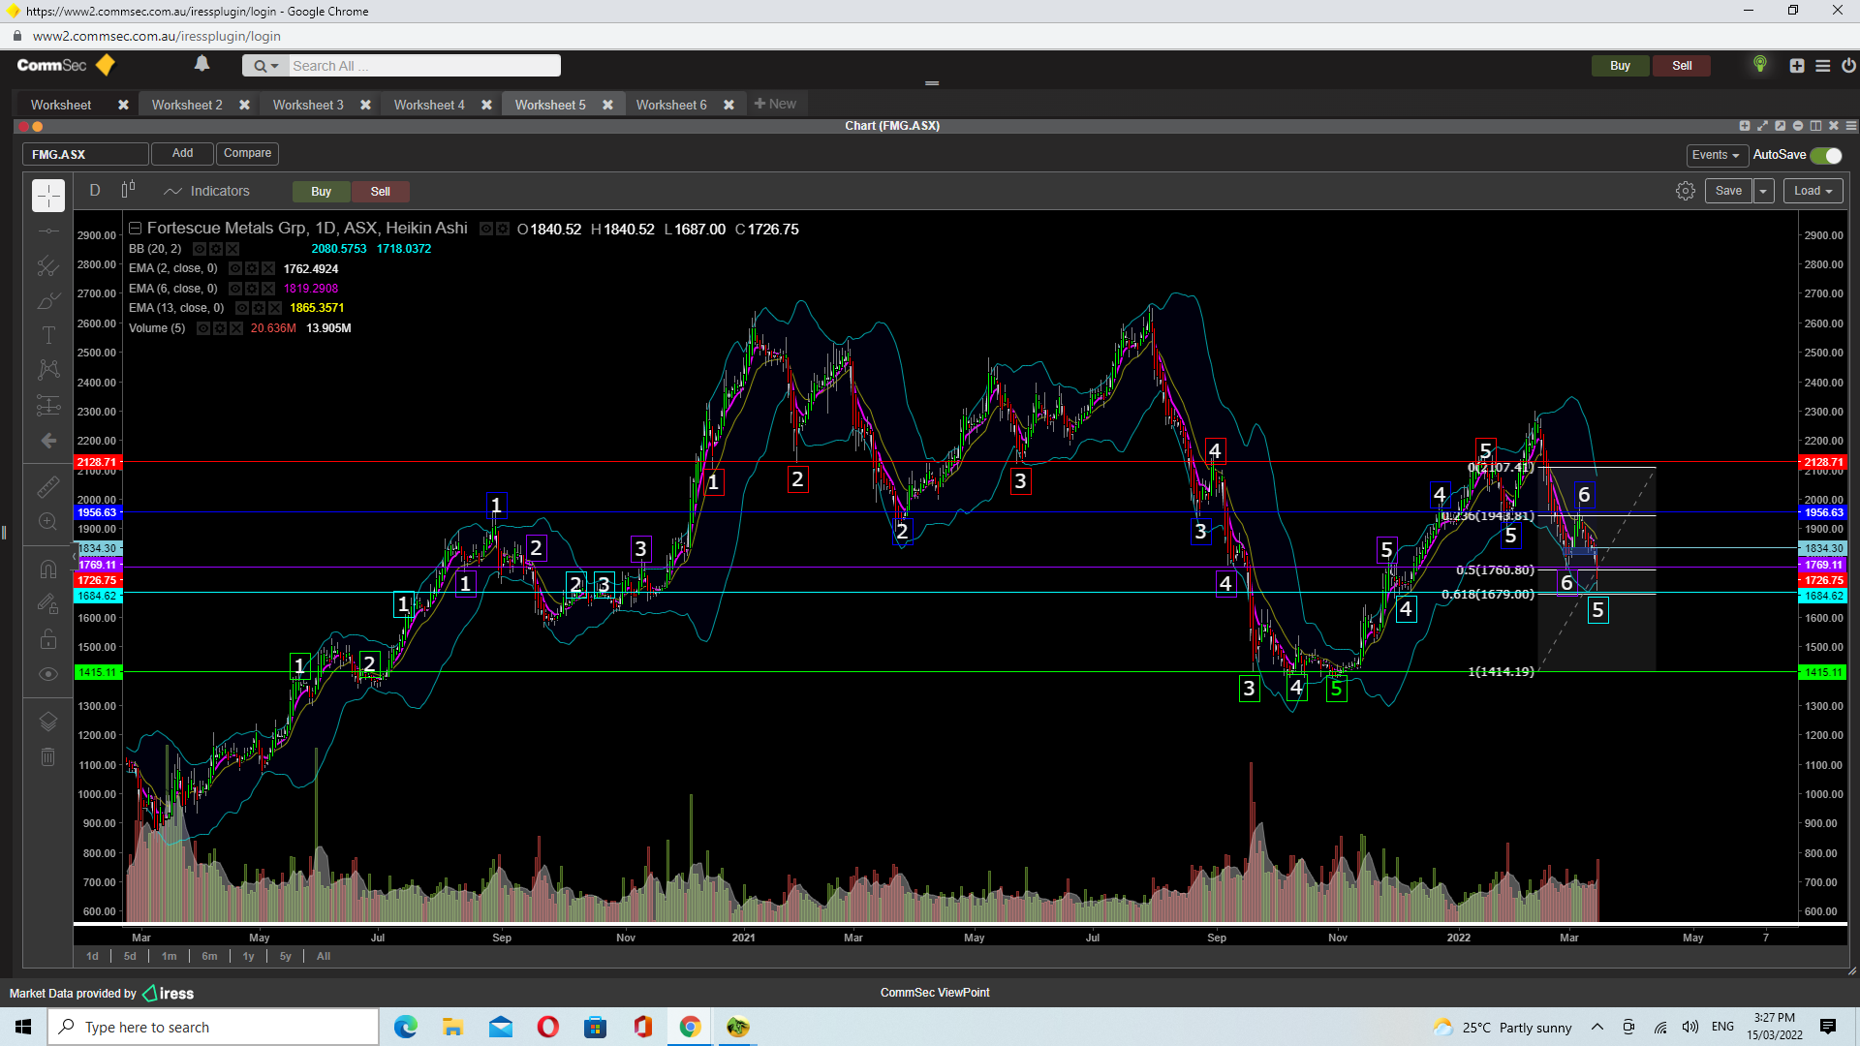Click the Compare button

247,153
